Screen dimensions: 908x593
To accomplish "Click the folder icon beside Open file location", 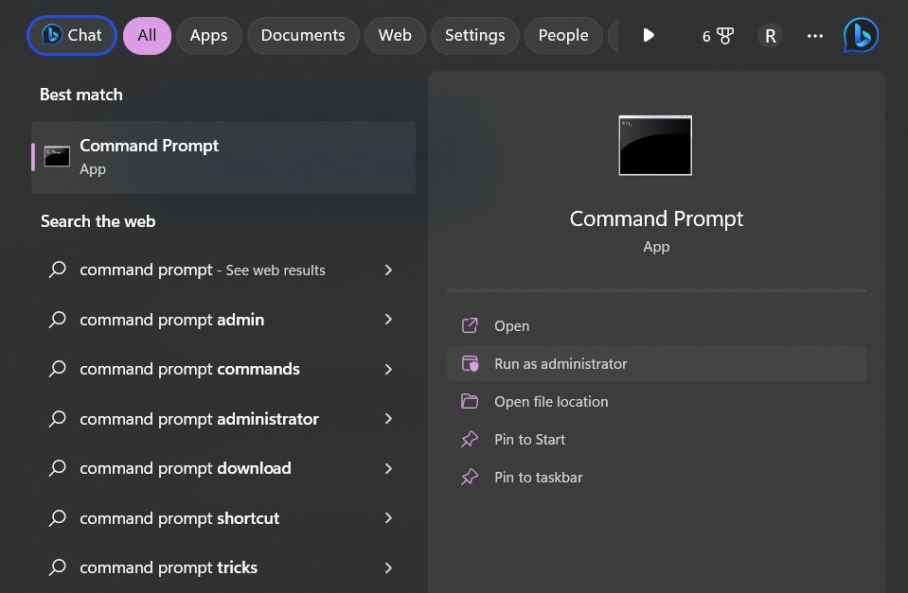I will (x=470, y=401).
